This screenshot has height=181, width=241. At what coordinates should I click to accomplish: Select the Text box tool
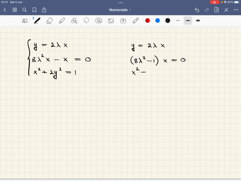pos(123,21)
